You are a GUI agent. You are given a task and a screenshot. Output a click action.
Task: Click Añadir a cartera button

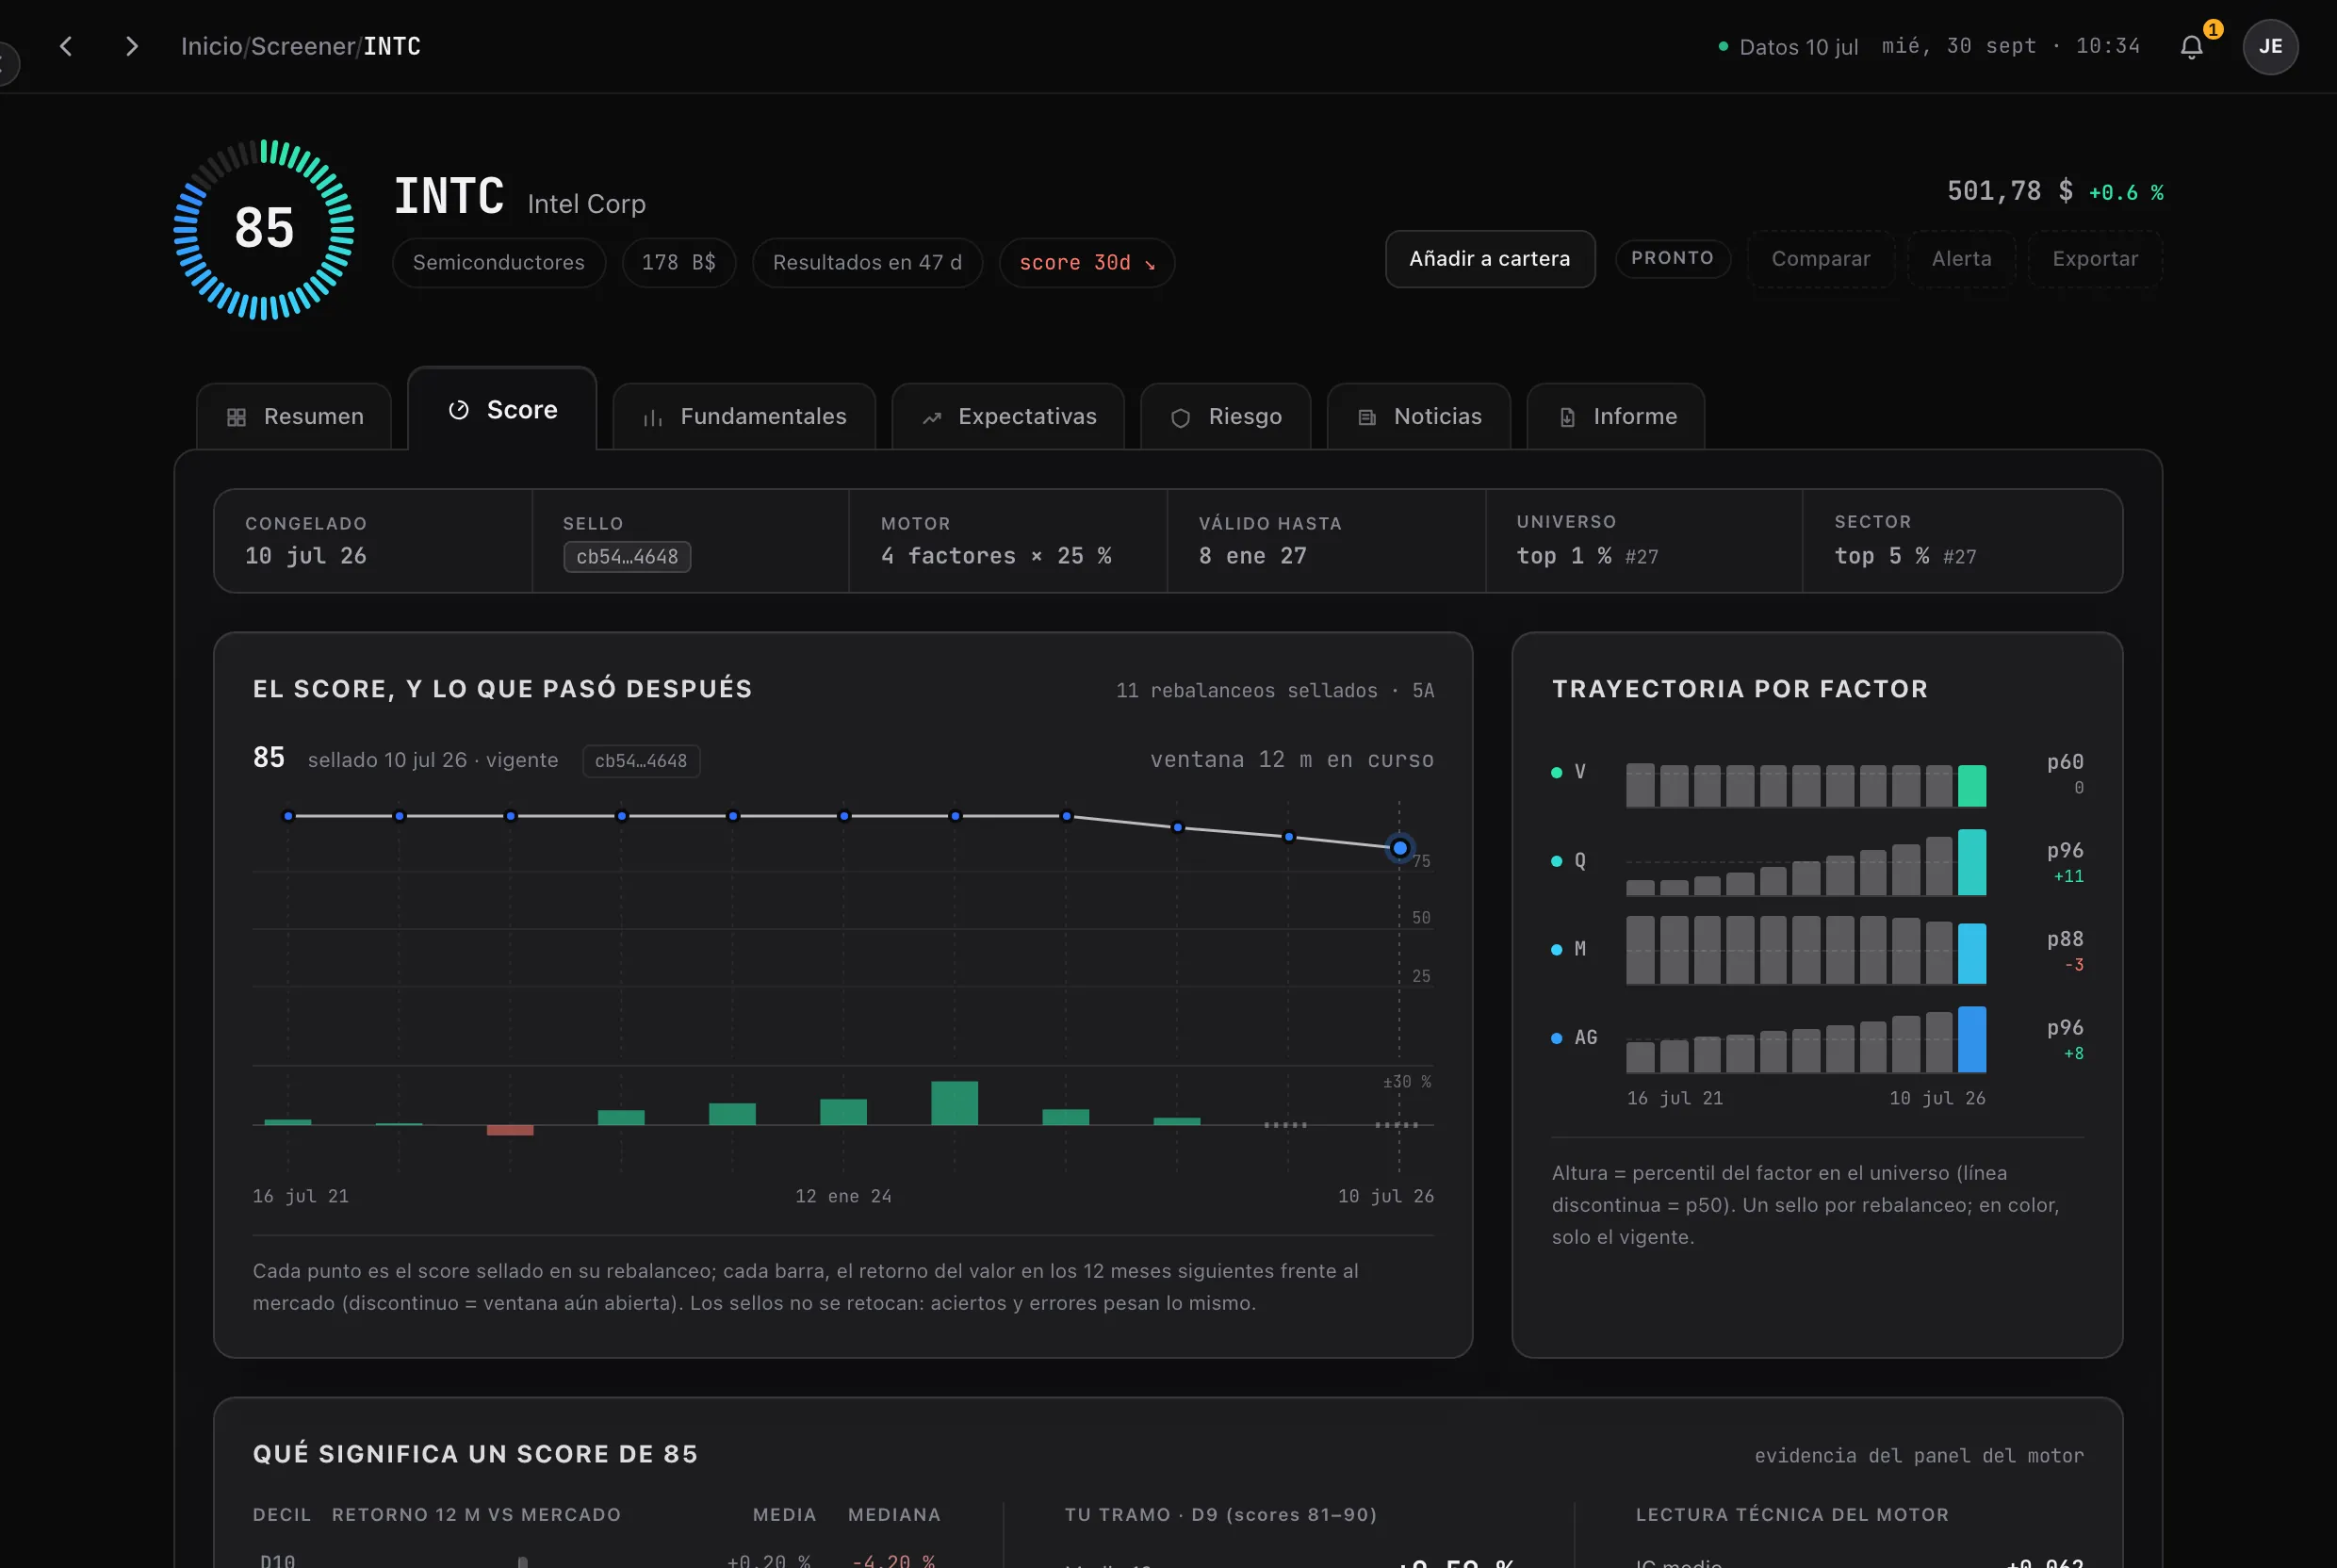[1490, 259]
